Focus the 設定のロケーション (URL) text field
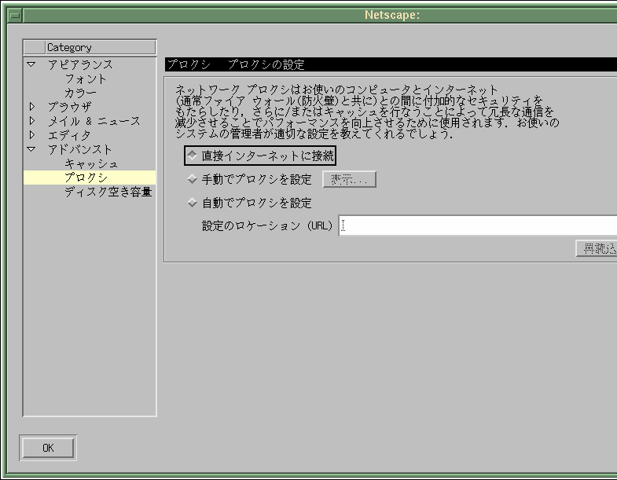Viewport: 617px width, 480px height. tap(478, 226)
